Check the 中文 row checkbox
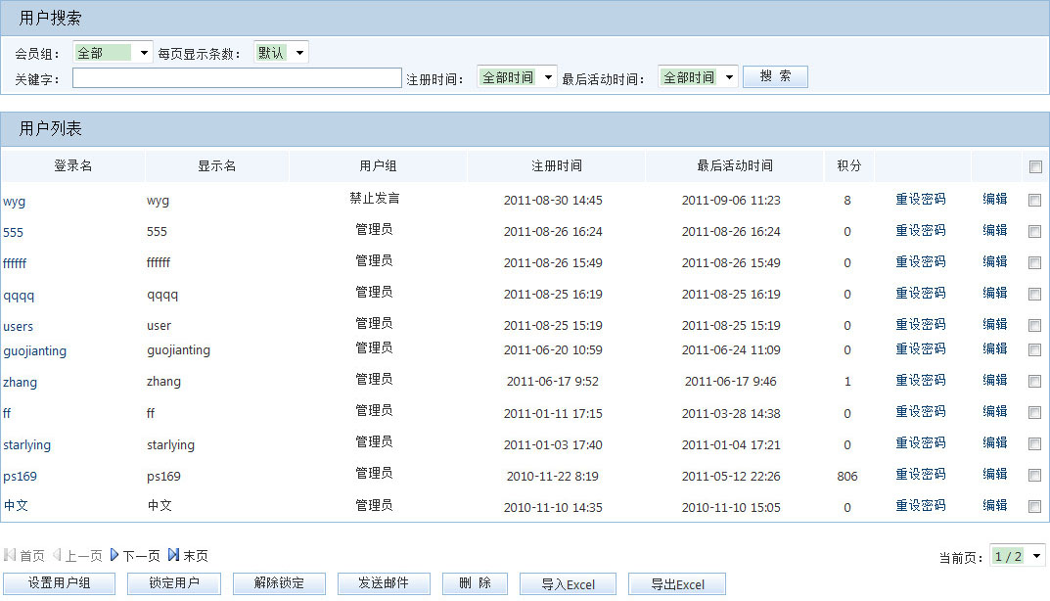This screenshot has height=601, width=1050. 1034,506
